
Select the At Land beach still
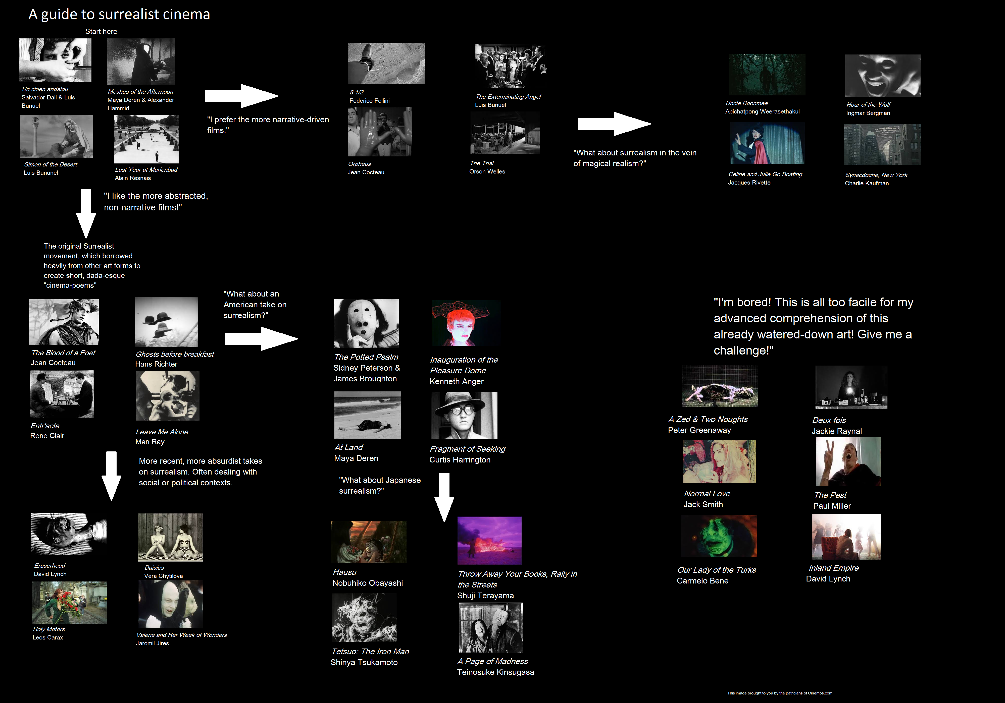click(368, 415)
